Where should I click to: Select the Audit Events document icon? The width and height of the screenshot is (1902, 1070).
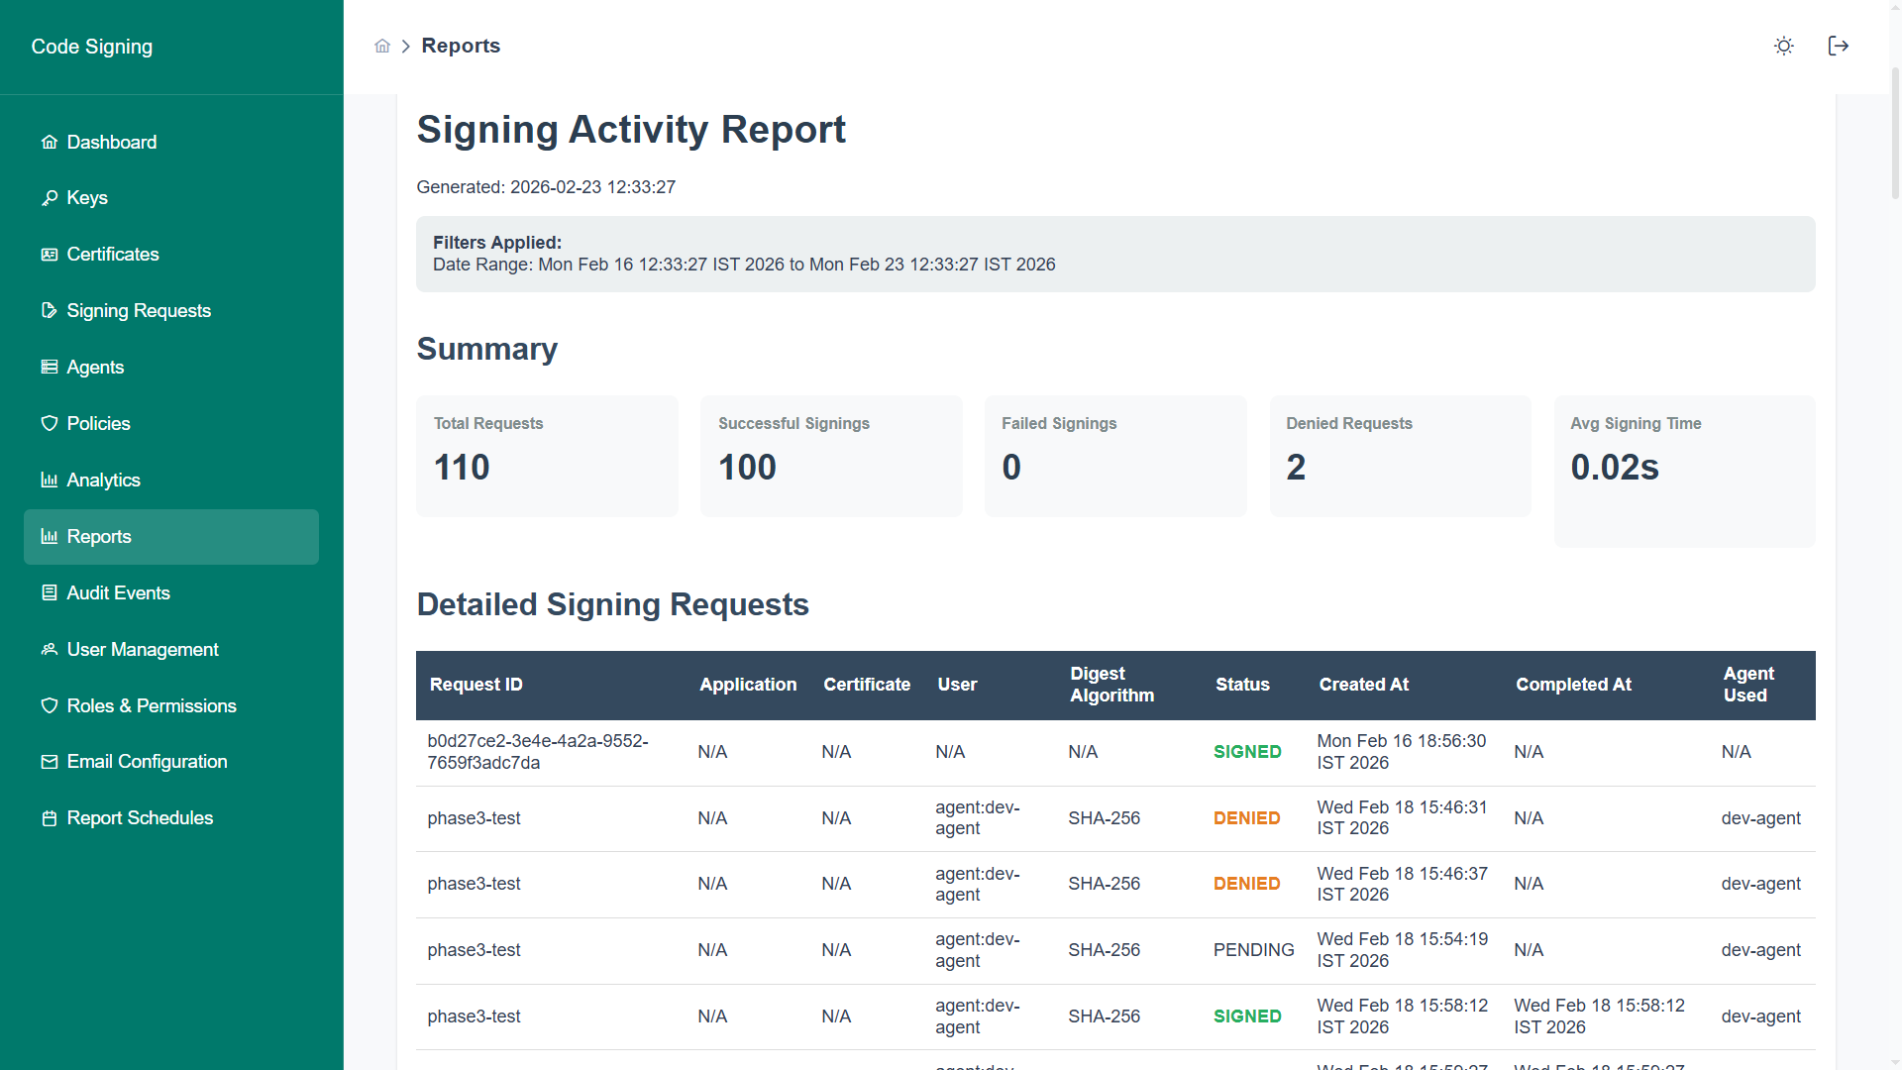pos(50,592)
